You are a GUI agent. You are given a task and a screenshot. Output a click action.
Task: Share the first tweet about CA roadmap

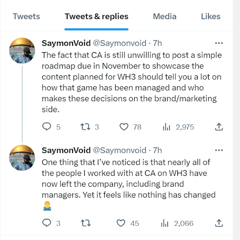[219, 127]
